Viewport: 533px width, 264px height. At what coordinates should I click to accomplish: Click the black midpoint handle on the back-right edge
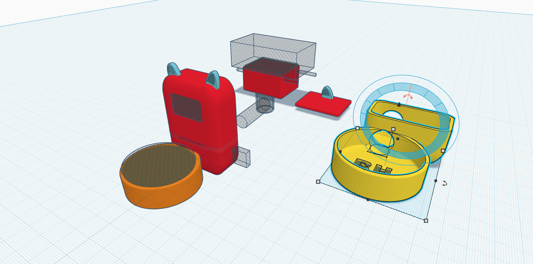[x=398, y=139]
